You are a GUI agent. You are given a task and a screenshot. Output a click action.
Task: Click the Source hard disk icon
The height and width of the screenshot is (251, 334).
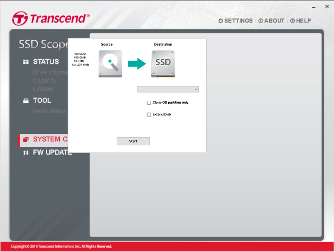pos(110,64)
